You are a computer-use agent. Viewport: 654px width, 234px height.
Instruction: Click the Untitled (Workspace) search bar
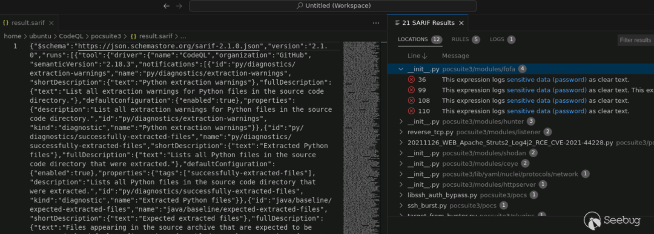coord(333,6)
